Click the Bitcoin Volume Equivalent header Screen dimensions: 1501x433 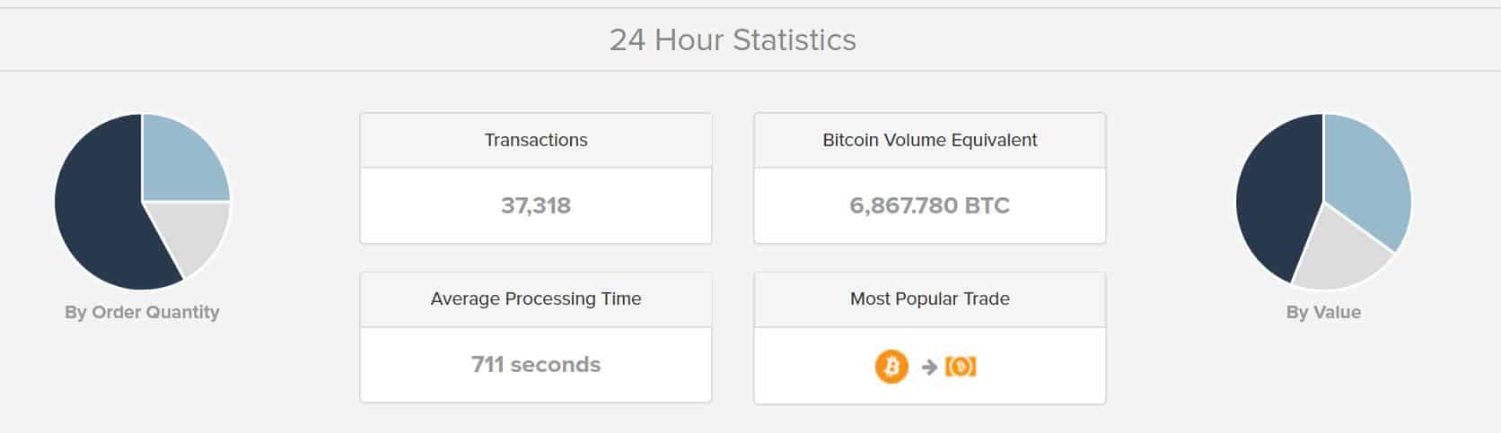(929, 141)
